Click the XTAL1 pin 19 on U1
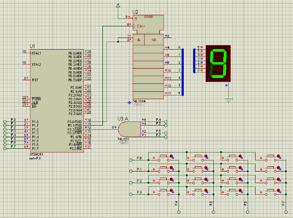This screenshot has width=293, height=218. (26, 53)
